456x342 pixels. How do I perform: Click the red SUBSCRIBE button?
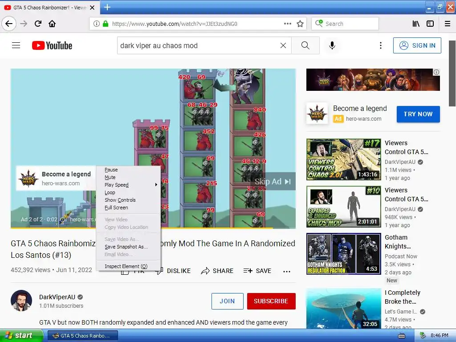tap(271, 301)
